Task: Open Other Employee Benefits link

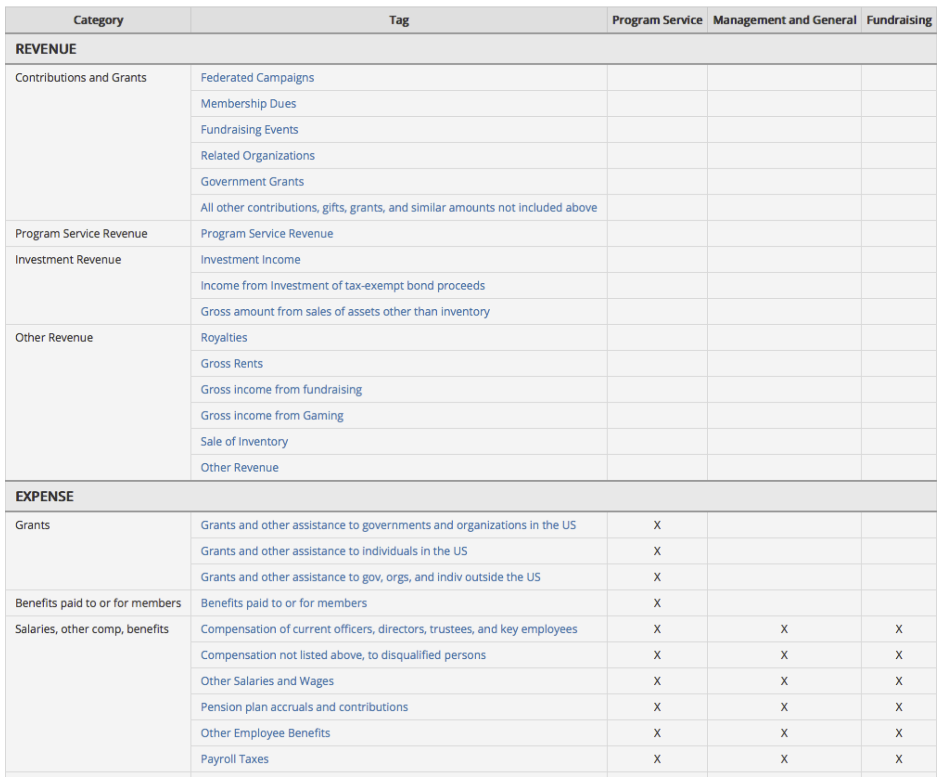Action: pos(265,732)
